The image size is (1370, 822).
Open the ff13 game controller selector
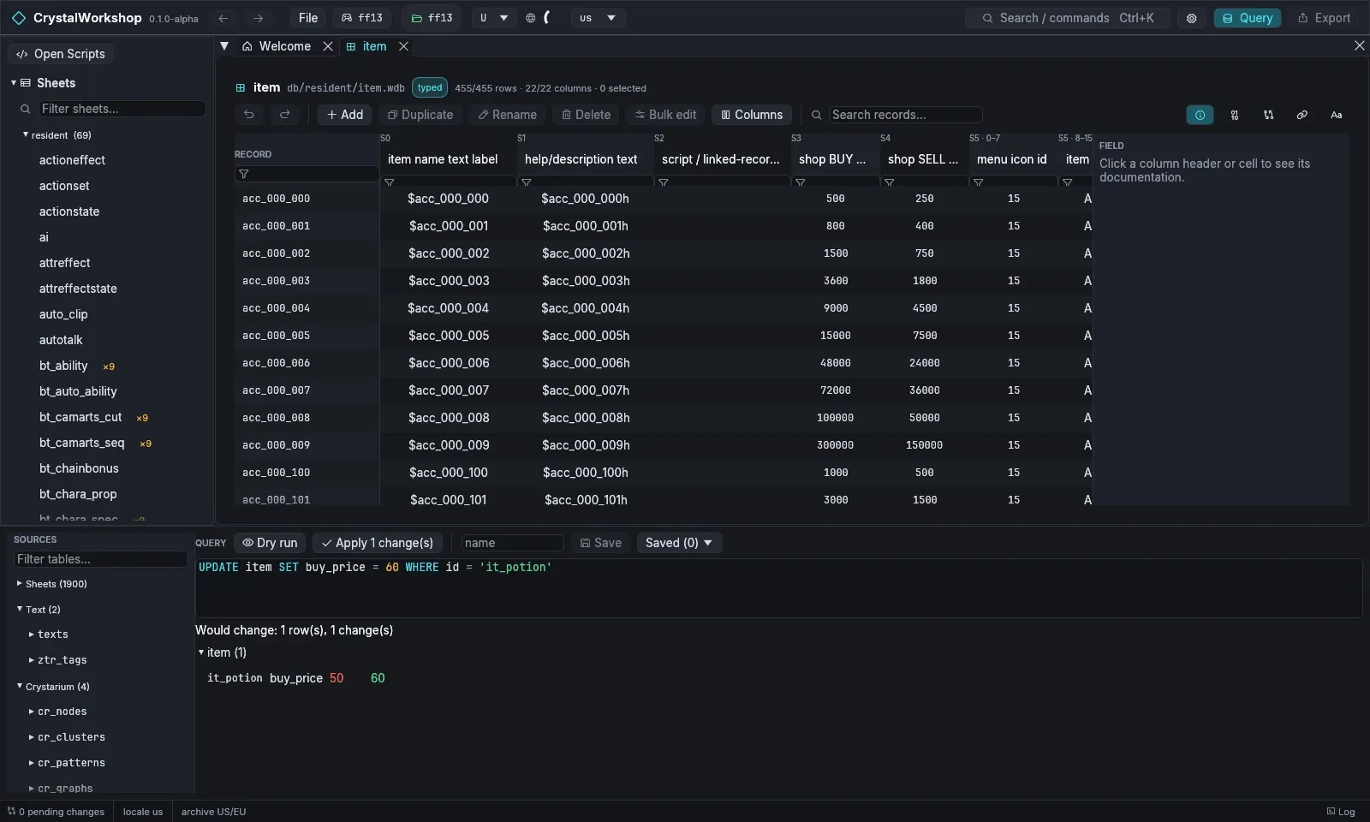click(362, 18)
